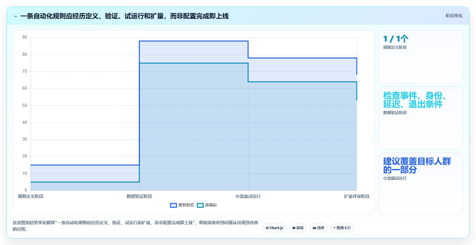Click the 数据验证阶段 x-axis label
This screenshot has height=245, width=476.
pyautogui.click(x=139, y=196)
